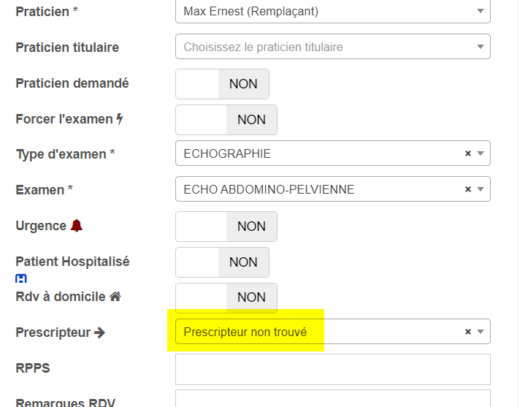Clear the Examen selection with x icon
The image size is (528, 407).
(x=468, y=189)
